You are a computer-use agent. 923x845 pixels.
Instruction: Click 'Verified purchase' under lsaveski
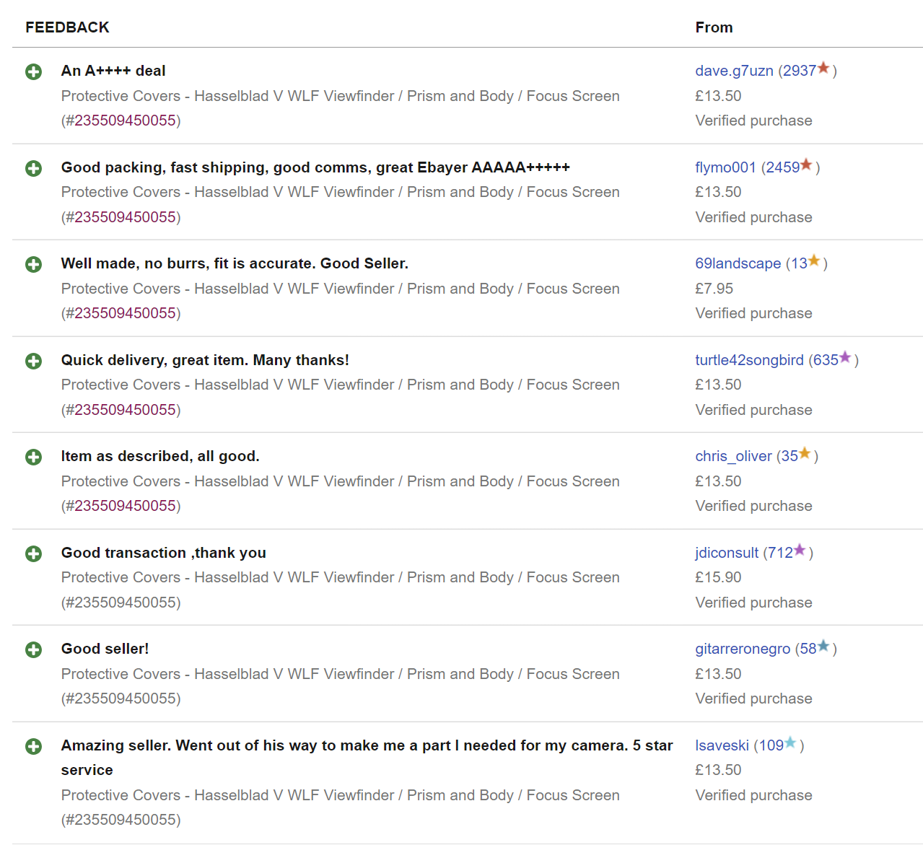point(753,795)
